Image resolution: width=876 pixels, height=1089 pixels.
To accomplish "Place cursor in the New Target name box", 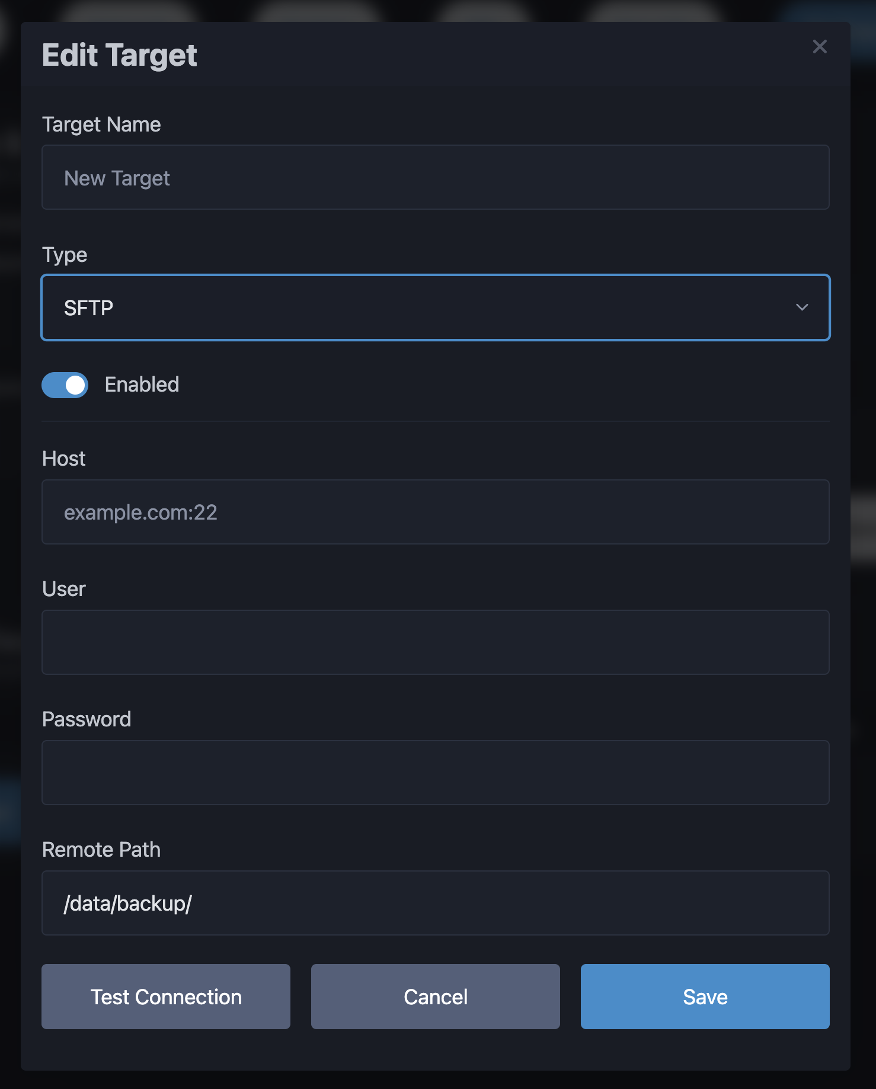I will coord(435,177).
